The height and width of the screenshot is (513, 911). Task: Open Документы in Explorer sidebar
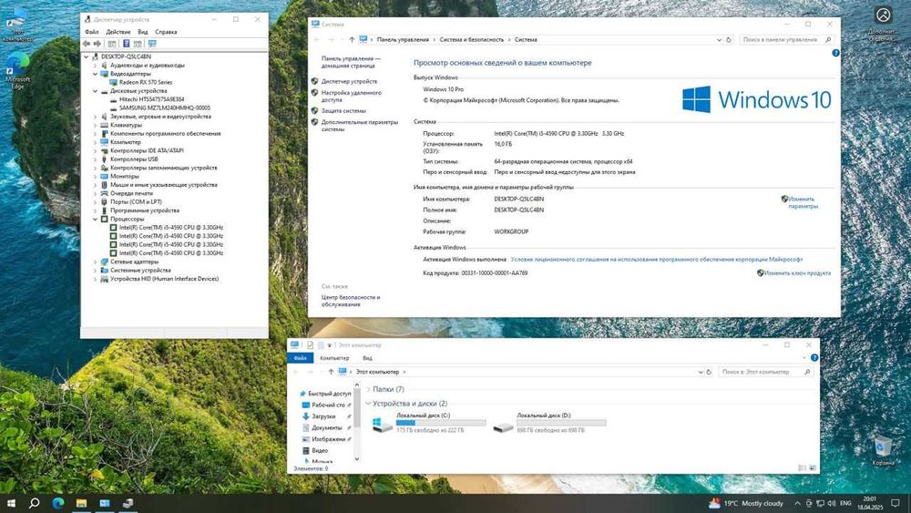point(326,427)
